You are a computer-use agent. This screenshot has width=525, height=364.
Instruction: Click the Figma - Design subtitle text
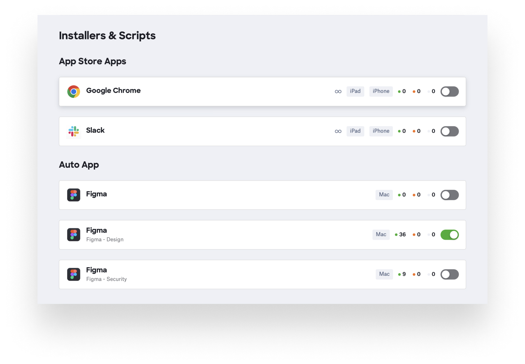pos(105,239)
